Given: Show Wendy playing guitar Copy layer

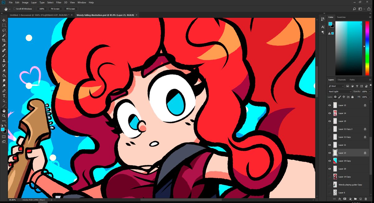Looking at the screenshot, I should coord(330,185).
